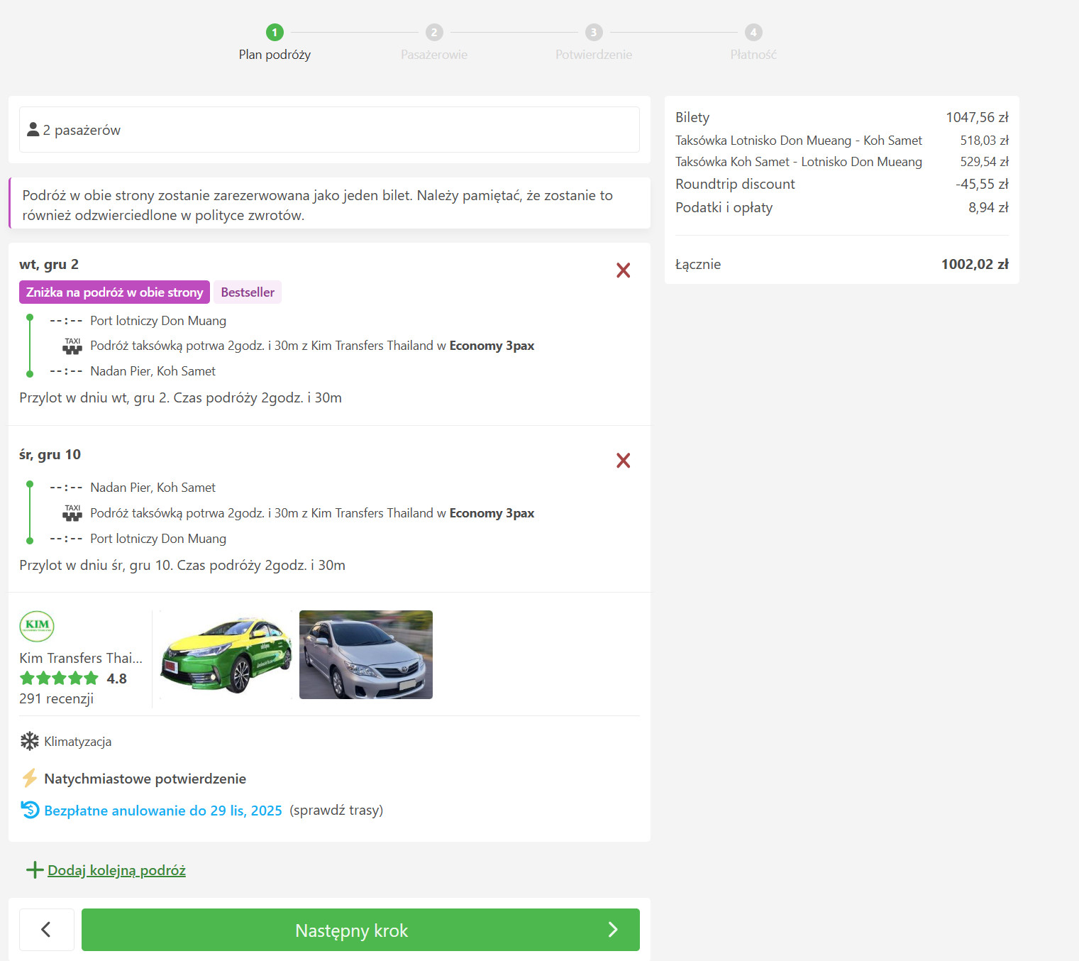Click the instant confirmation lightning icon
This screenshot has width=1079, height=961.
click(x=30, y=779)
